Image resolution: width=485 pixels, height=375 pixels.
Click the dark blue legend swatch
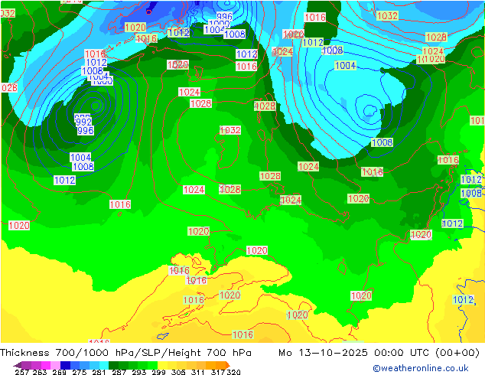point(65,365)
